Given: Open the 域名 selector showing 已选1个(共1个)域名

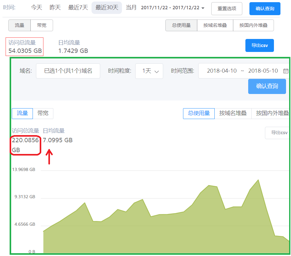Looking at the screenshot, I should click(x=68, y=71).
